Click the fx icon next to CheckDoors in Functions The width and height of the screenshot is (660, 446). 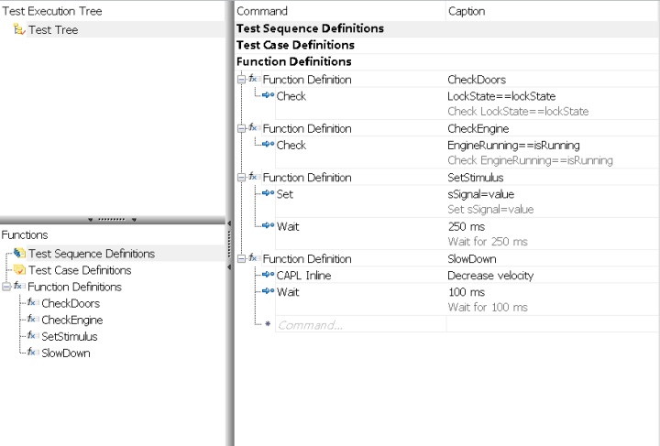click(33, 302)
